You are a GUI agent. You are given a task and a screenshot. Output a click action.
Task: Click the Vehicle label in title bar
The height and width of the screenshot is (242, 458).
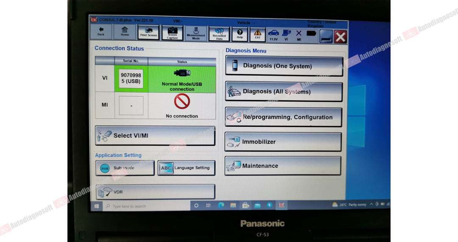point(246,22)
